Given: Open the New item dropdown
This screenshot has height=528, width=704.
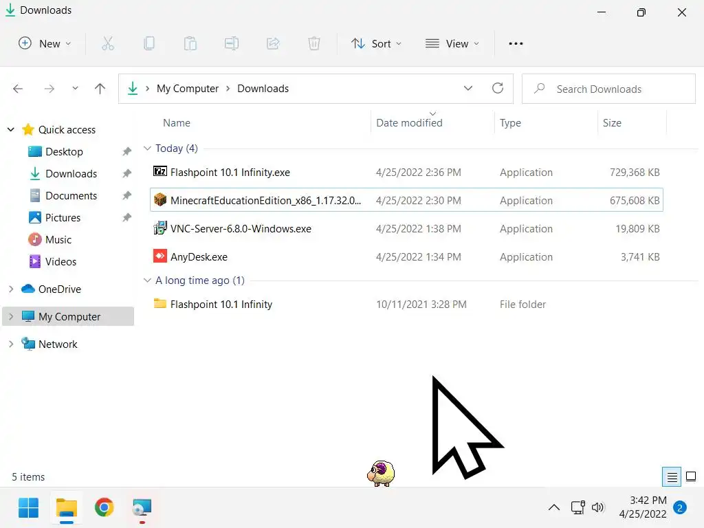Looking at the screenshot, I should (x=45, y=43).
